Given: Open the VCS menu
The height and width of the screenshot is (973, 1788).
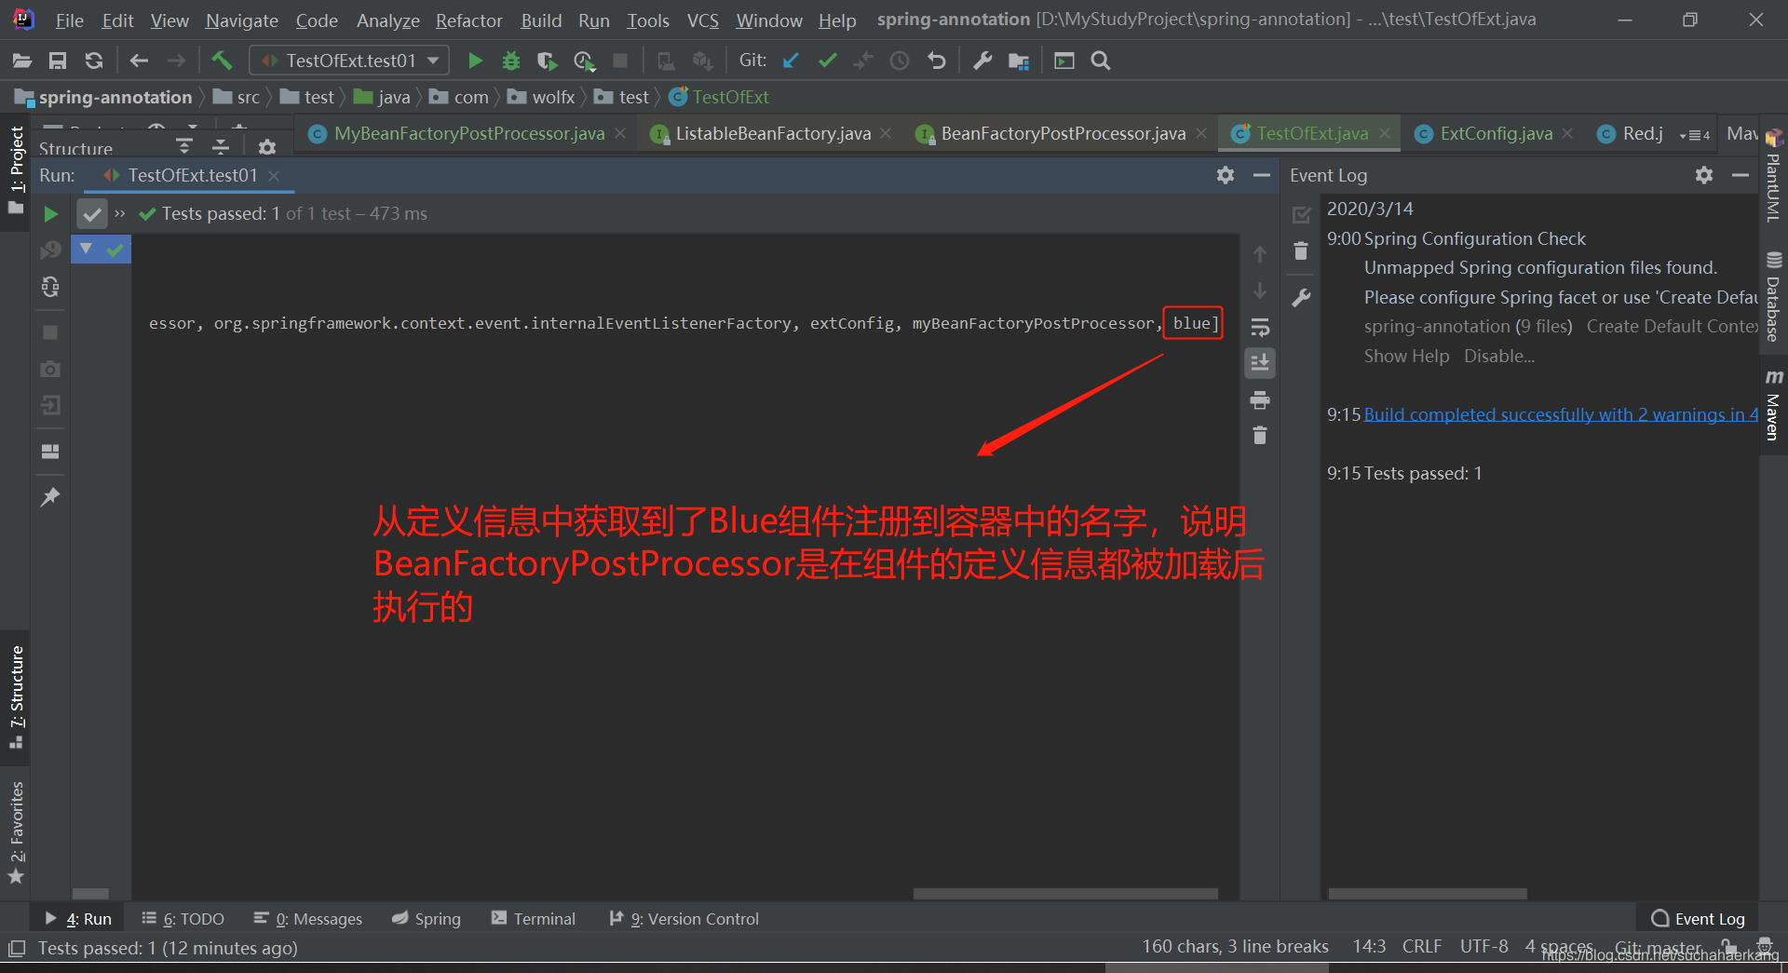Looking at the screenshot, I should 702,20.
